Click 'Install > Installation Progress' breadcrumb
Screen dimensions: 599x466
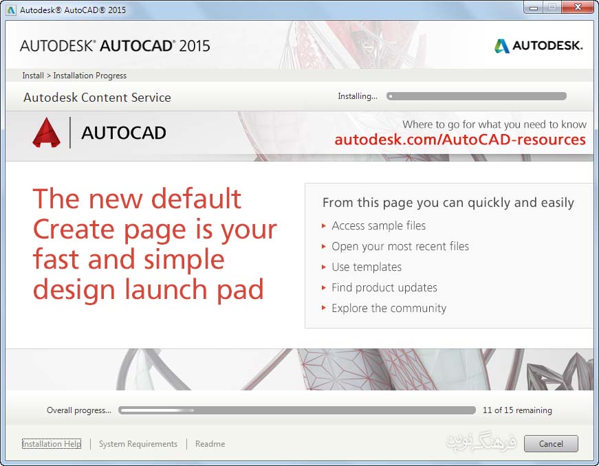coord(74,76)
